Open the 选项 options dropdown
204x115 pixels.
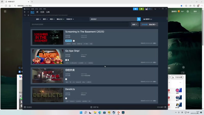[x=134, y=24]
